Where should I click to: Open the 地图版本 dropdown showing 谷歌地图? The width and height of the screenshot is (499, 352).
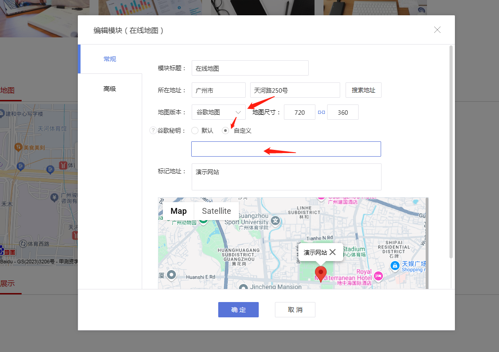point(218,112)
